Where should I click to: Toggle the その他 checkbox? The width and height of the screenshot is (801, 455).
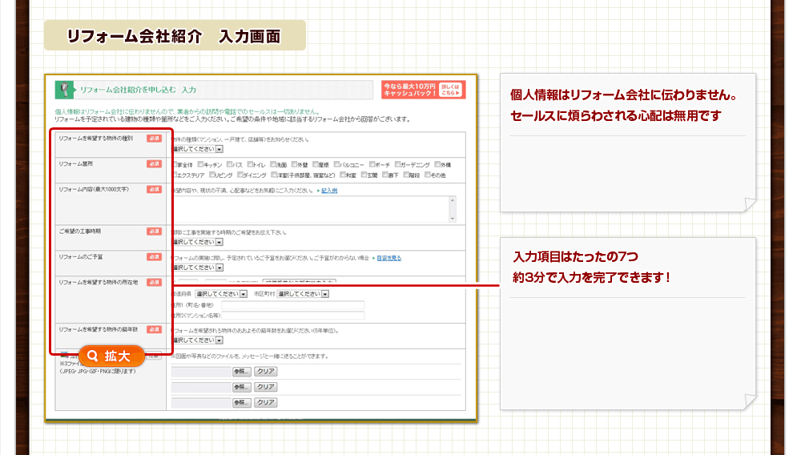pyautogui.click(x=426, y=175)
